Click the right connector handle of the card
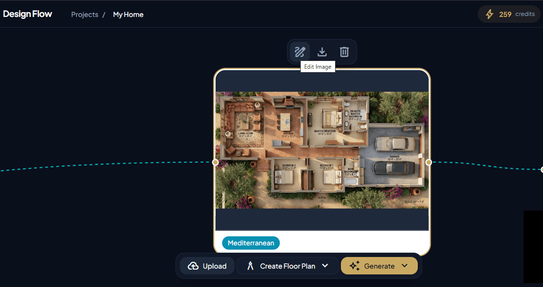 point(428,162)
